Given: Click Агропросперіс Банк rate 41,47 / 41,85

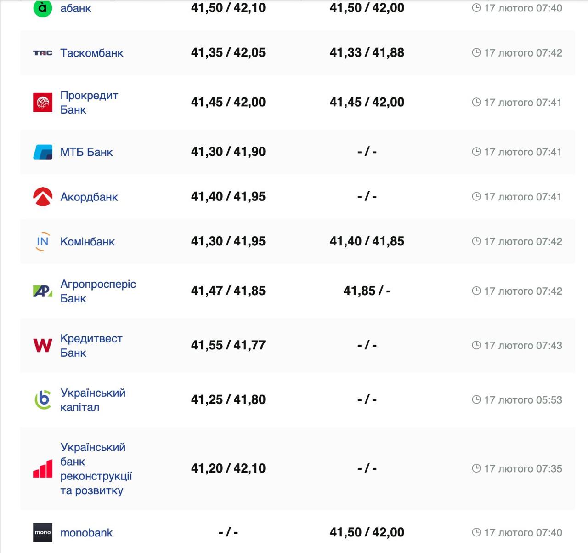Looking at the screenshot, I should tap(228, 291).
